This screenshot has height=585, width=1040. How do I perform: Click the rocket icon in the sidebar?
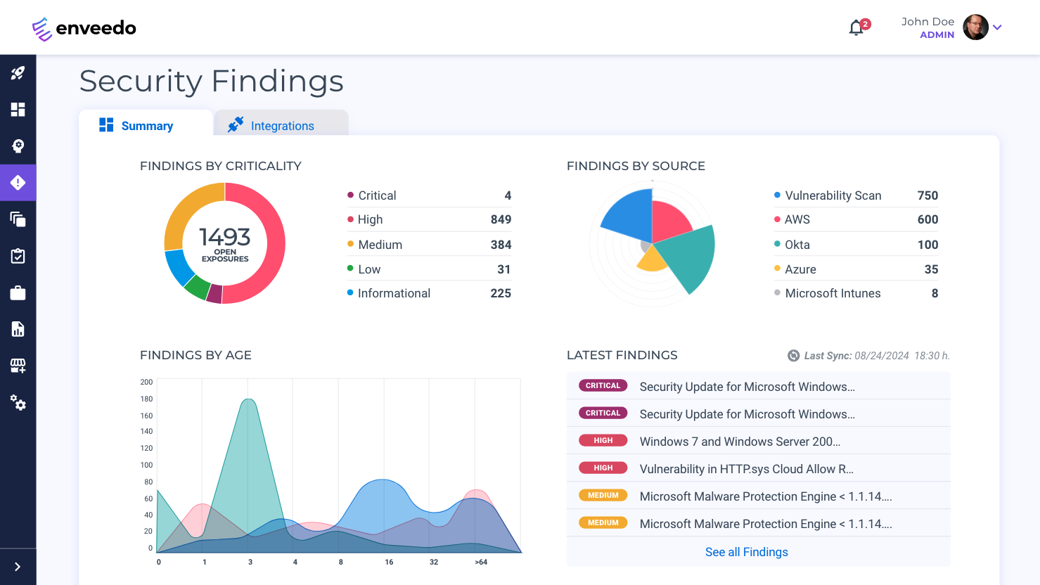pyautogui.click(x=18, y=73)
